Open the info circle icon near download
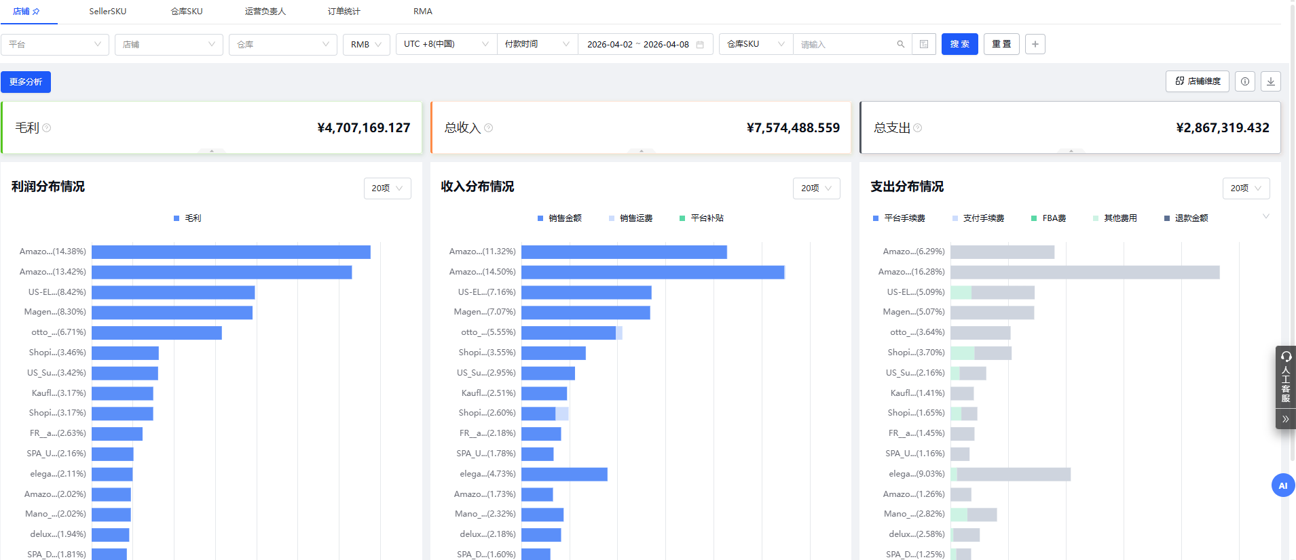The image size is (1296, 560). coord(1245,81)
